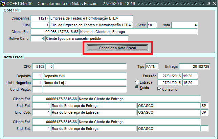The image size is (218, 139).
Task: Click the Tipo field showing FATN
Action: pyautogui.click(x=152, y=66)
